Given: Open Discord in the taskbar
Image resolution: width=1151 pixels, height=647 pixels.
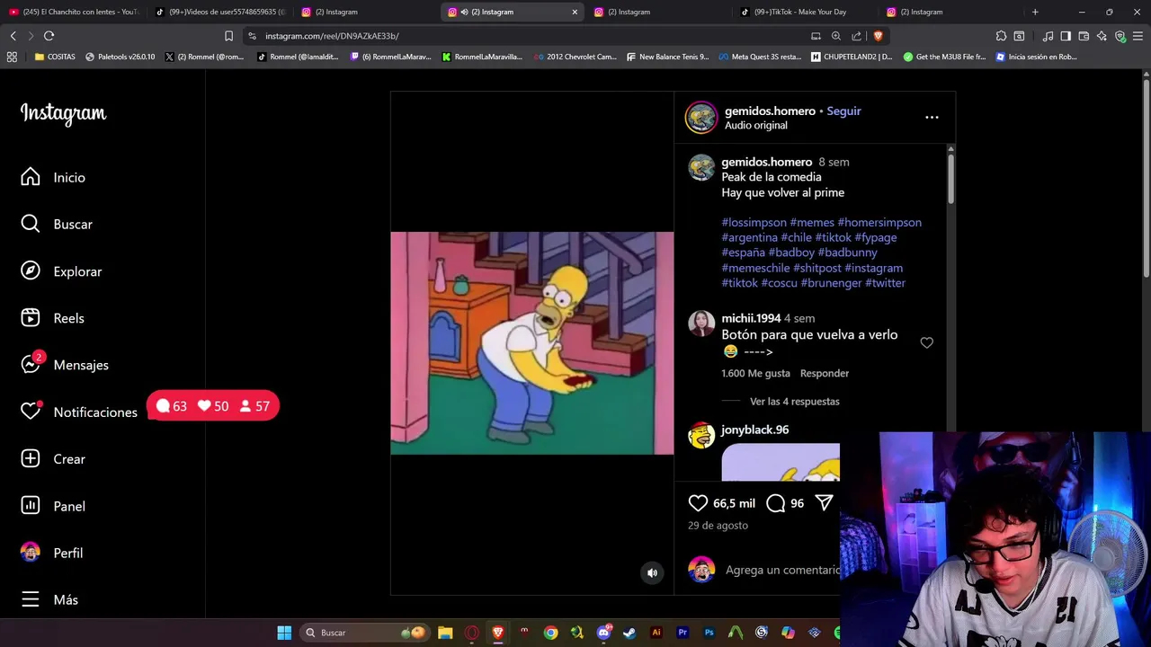Looking at the screenshot, I should tap(603, 633).
